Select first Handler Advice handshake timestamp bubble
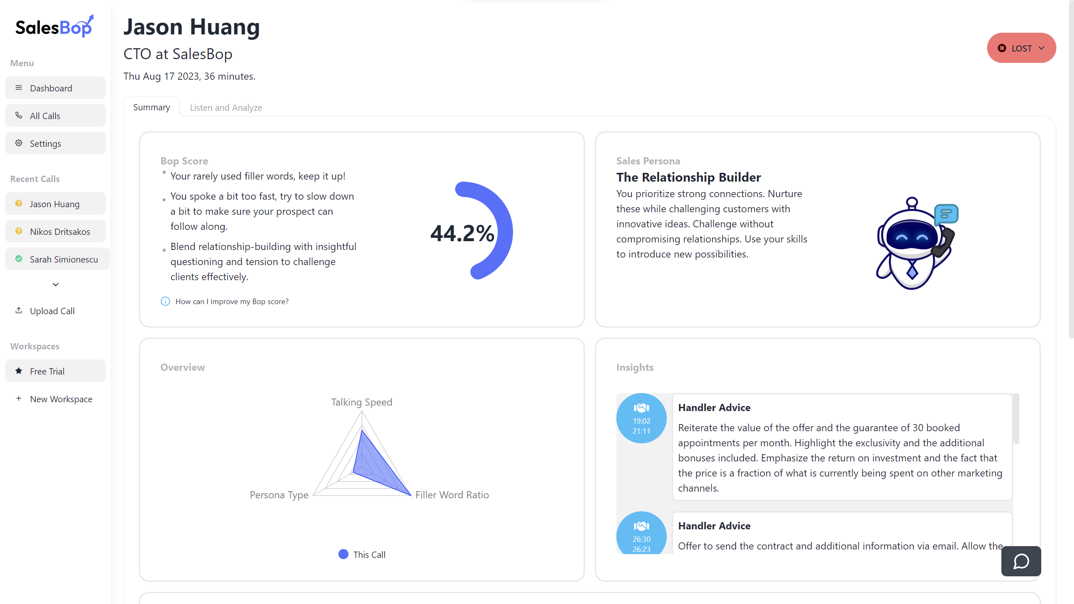Screen dimensions: 1074x604 641,418
